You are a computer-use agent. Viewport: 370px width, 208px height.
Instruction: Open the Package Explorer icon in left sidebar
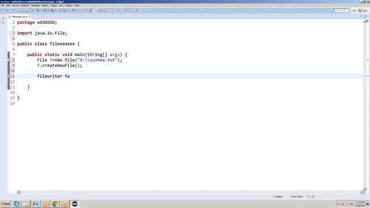point(3,23)
